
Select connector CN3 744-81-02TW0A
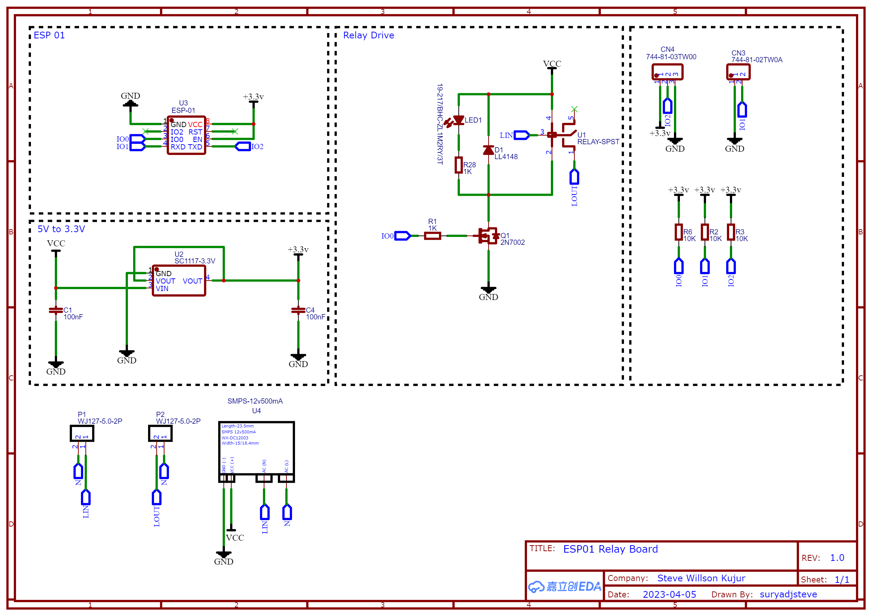739,71
